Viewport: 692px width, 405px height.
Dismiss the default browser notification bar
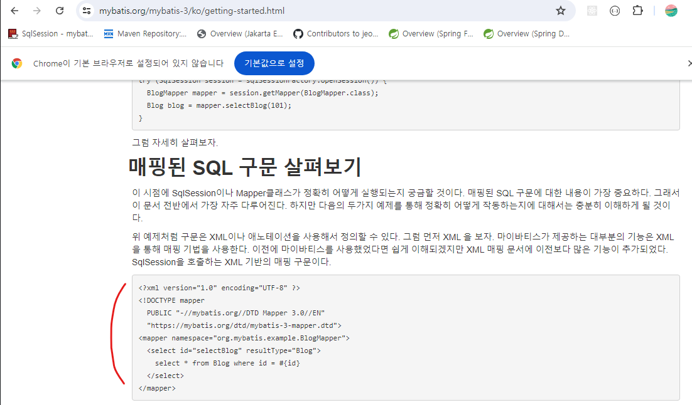689,63
